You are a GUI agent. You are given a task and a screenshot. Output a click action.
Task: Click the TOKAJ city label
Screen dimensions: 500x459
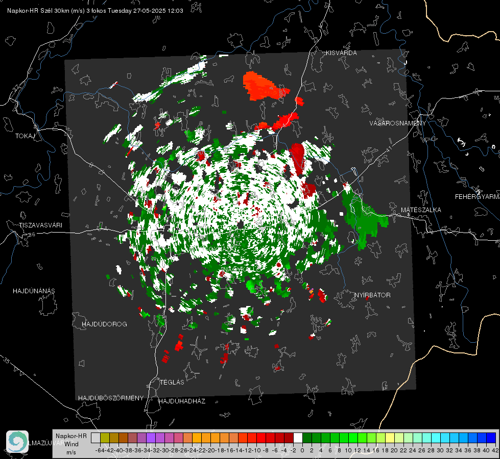(25, 136)
